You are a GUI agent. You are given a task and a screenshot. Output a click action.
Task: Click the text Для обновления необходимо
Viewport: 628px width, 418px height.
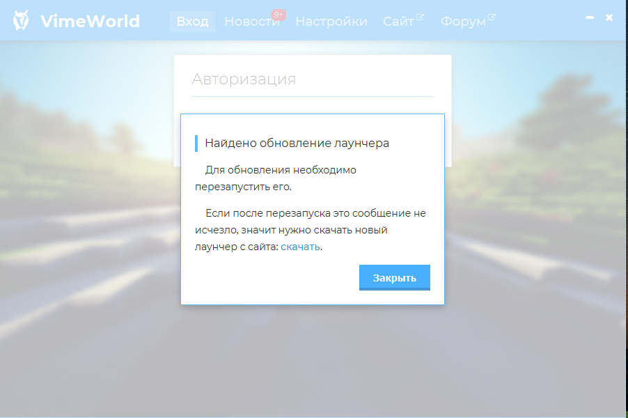(281, 170)
